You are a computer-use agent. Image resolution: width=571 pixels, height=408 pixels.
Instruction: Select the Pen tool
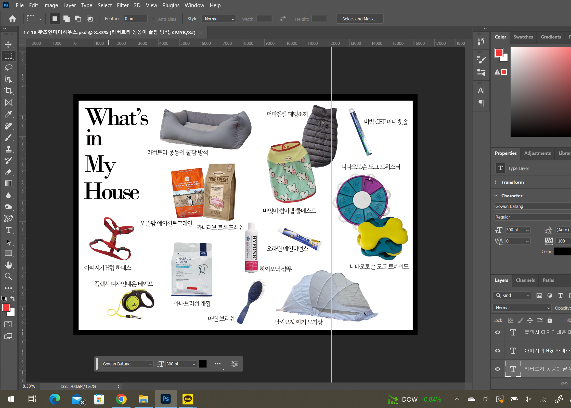point(8,219)
